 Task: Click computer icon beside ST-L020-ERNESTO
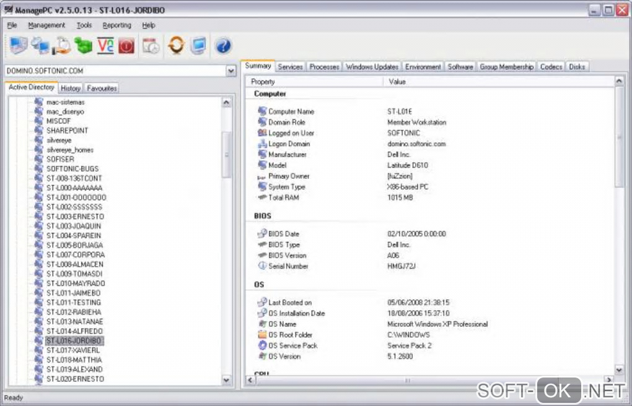click(x=38, y=379)
